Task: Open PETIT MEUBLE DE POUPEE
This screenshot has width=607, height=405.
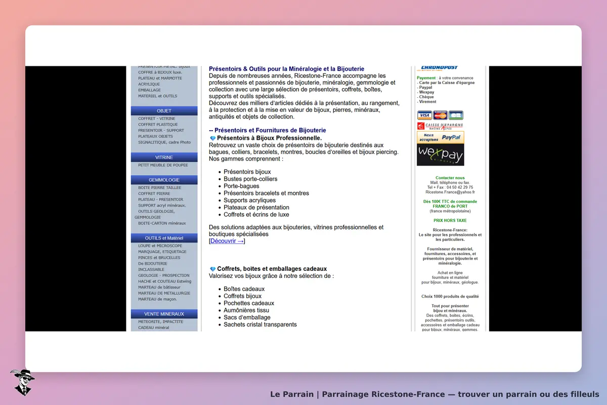Action: [x=163, y=165]
